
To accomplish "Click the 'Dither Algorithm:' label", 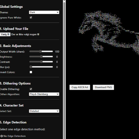I will 10,94.
